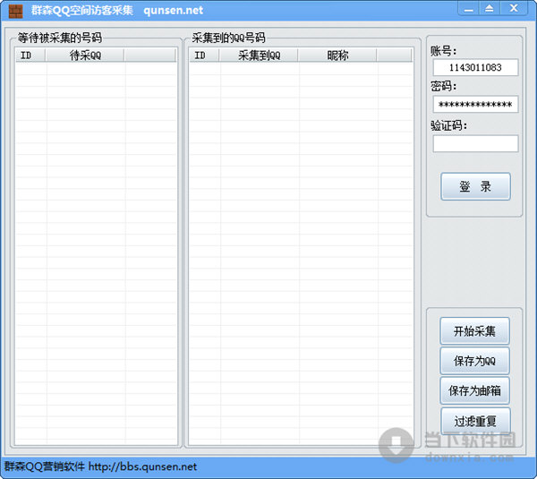Click the 验证码: label

(448, 125)
